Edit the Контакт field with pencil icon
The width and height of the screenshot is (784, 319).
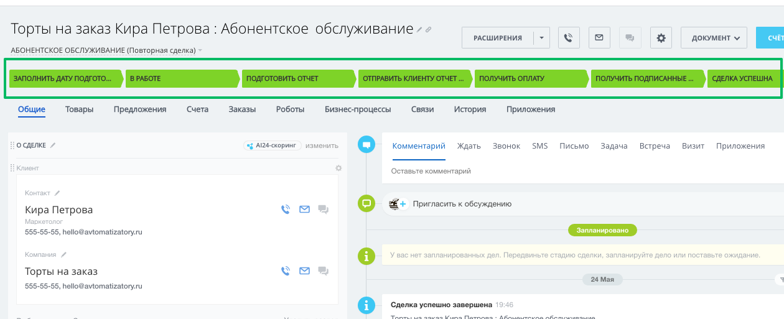pyautogui.click(x=58, y=193)
